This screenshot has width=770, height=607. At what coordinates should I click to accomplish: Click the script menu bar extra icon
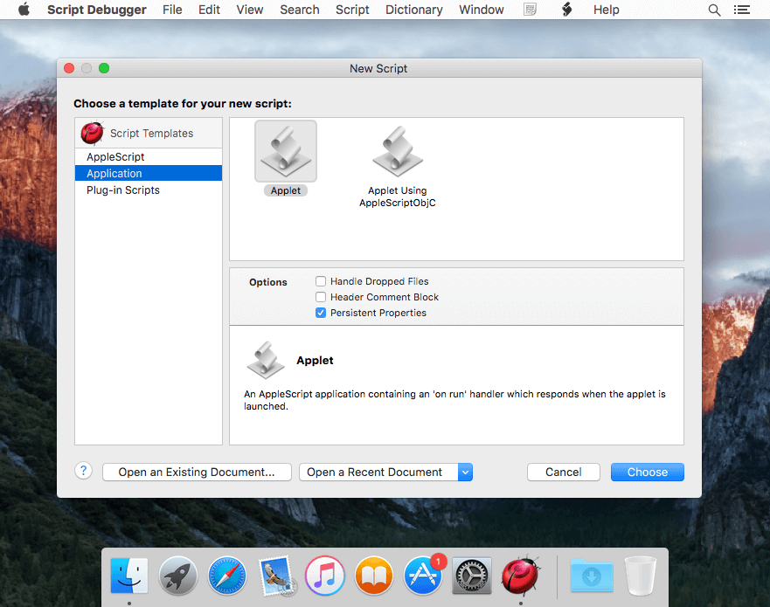click(565, 10)
